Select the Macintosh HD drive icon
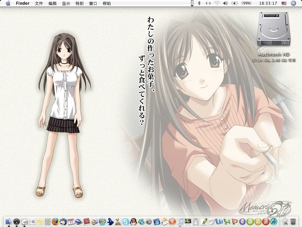302x227 pixels. tap(273, 29)
